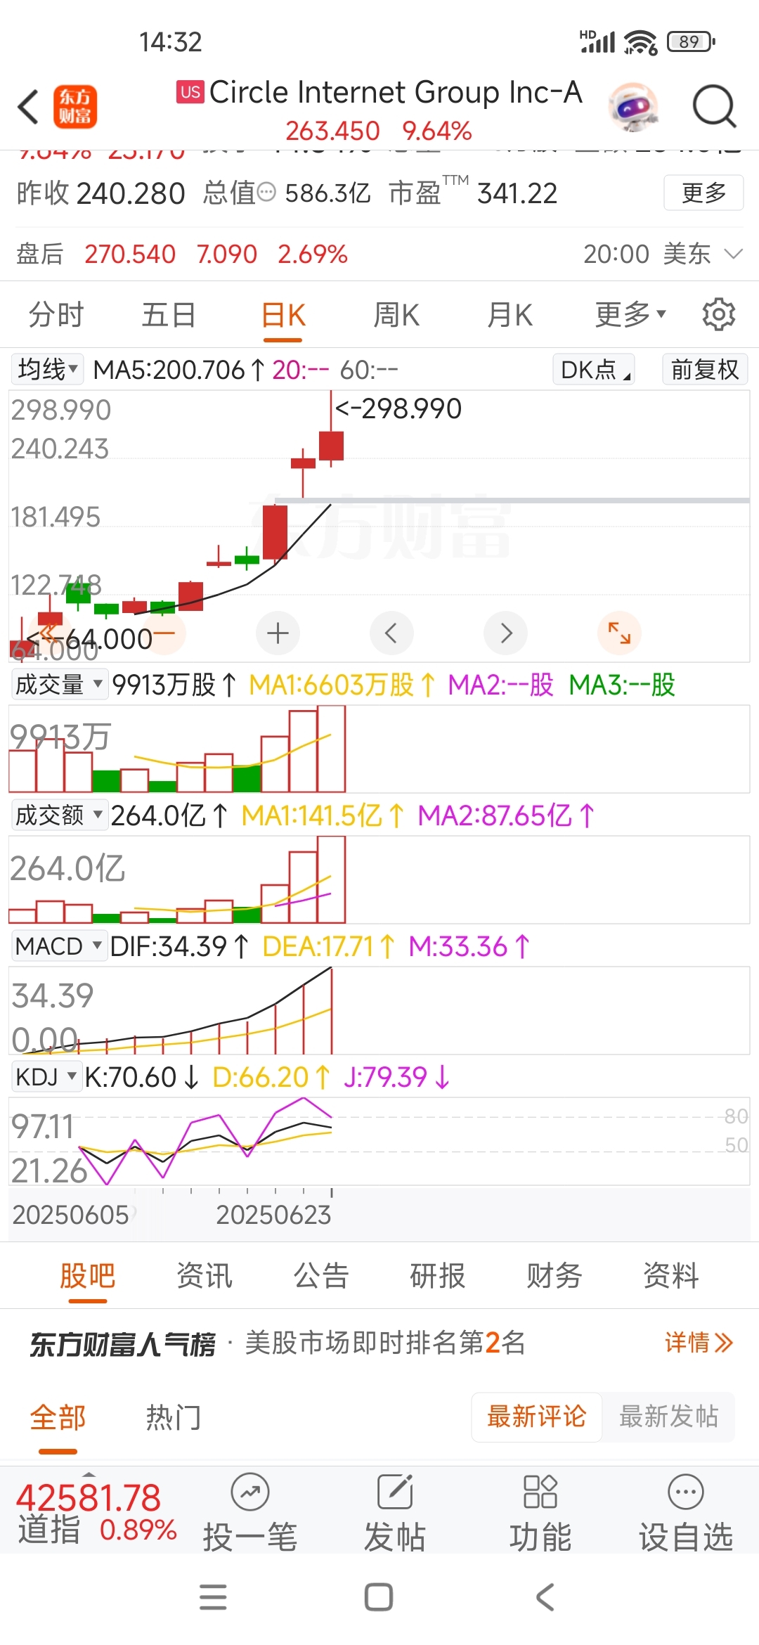Open Android recent apps menu button
The image size is (759, 1645).
pyautogui.click(x=213, y=1597)
